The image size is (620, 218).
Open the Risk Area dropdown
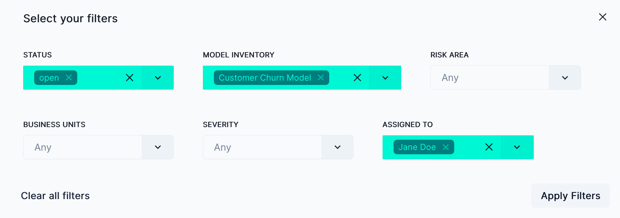565,77
